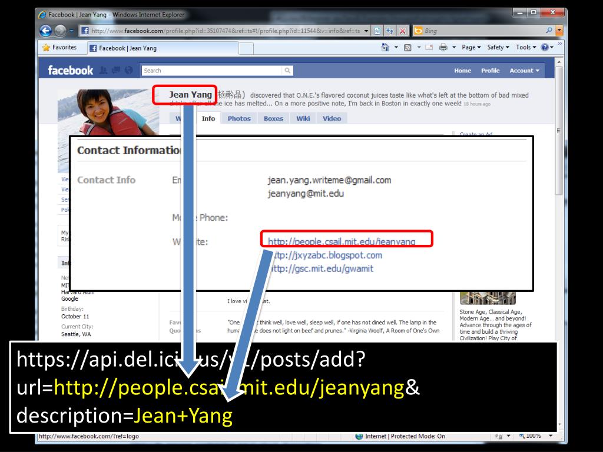The image size is (603, 452).
Task: Click the red Stop loading icon
Action: [x=402, y=31]
